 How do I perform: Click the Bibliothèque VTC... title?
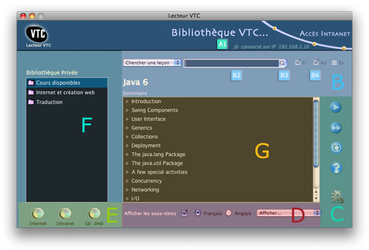[x=220, y=33]
